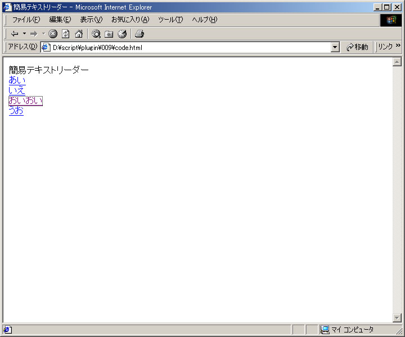
Task: Minimize the Internet Explorer window
Action: [x=377, y=7]
